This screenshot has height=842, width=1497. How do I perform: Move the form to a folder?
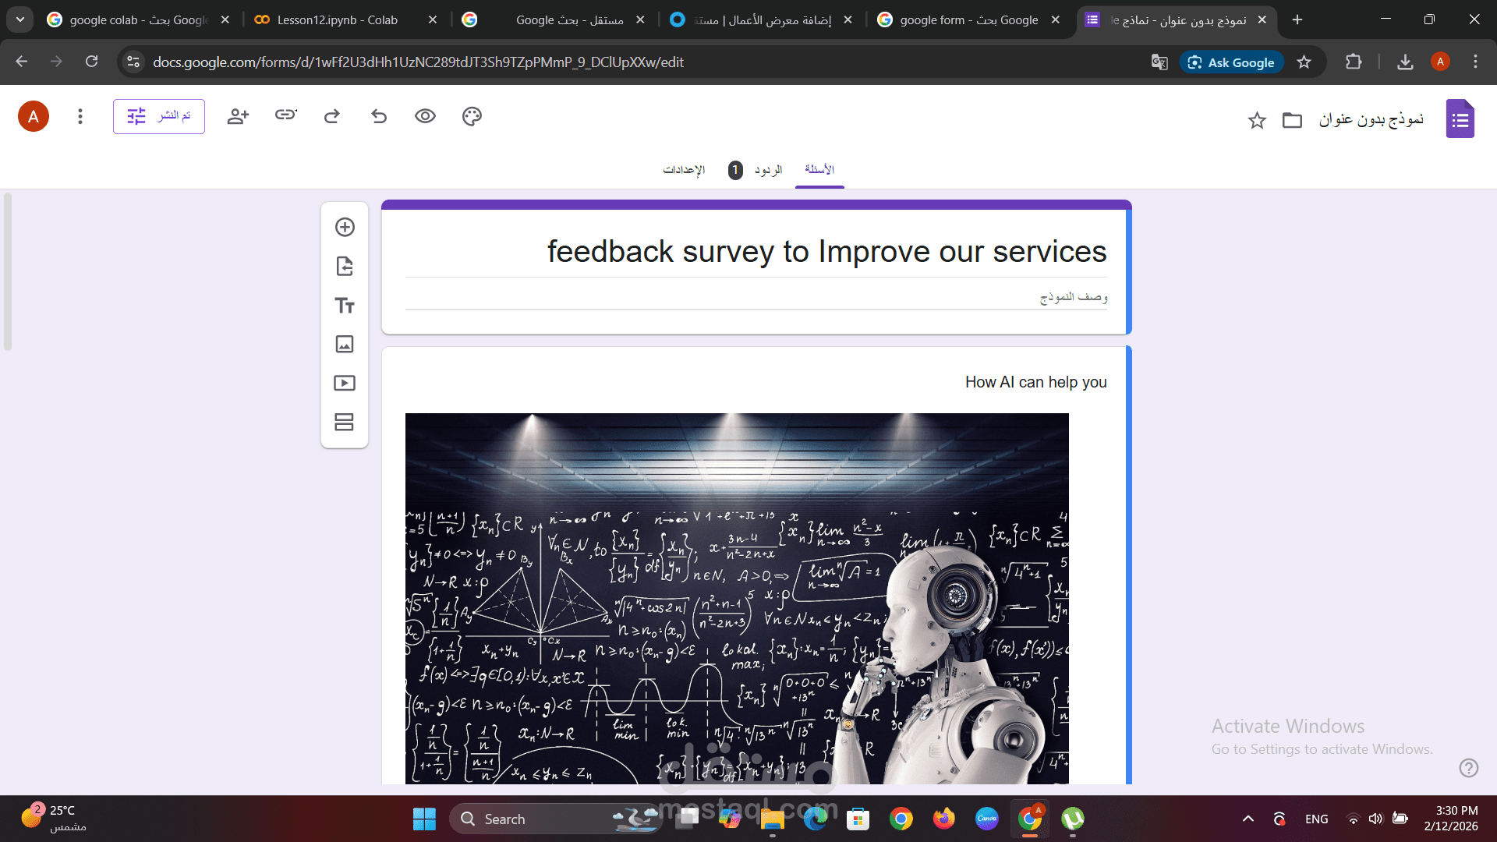[x=1292, y=121]
